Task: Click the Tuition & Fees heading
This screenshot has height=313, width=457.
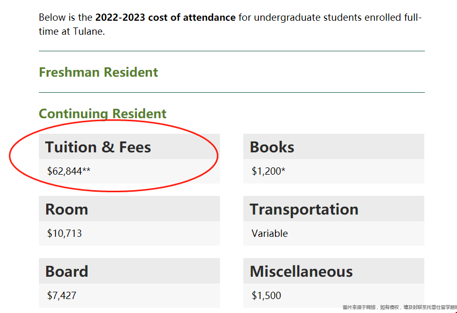Action: pyautogui.click(x=98, y=147)
